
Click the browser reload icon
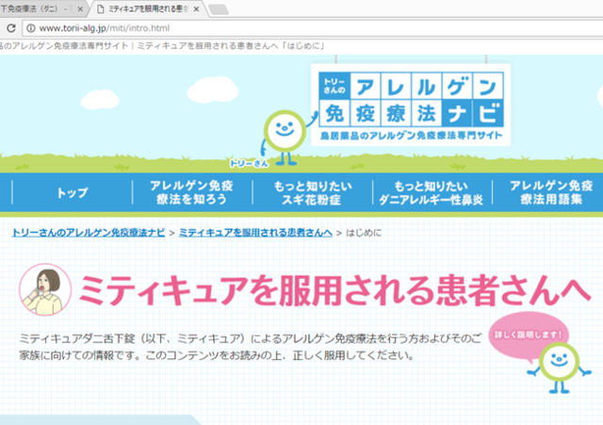click(x=10, y=28)
